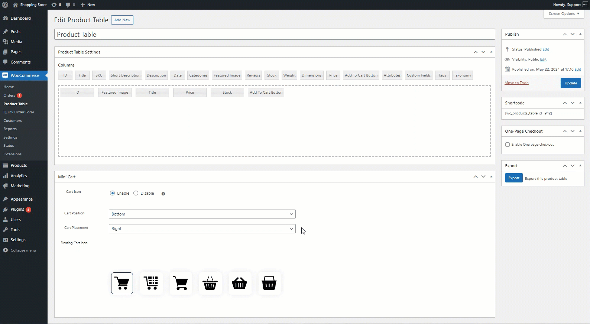Open WooCommerce Extensions

click(x=12, y=154)
